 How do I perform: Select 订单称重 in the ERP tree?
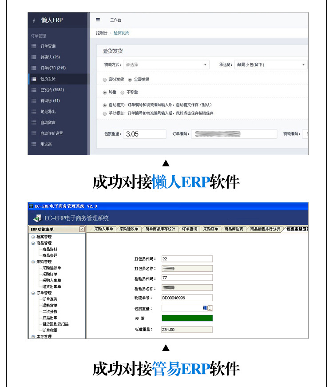[x=50, y=330]
